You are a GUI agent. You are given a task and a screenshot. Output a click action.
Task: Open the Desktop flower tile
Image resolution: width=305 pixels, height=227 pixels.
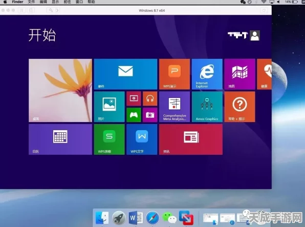click(x=60, y=90)
